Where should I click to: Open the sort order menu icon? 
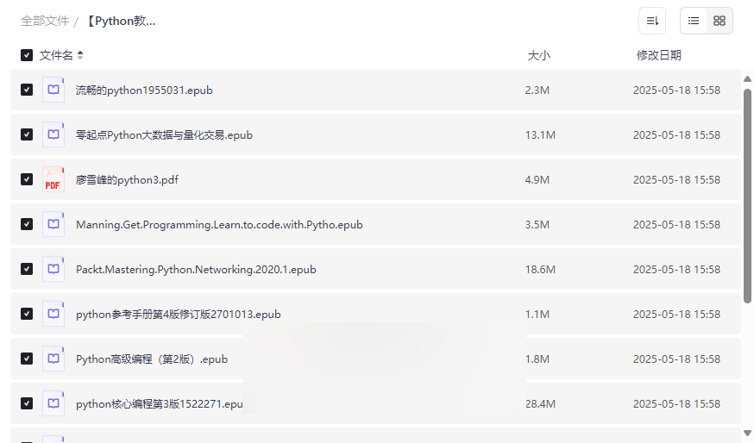652,21
